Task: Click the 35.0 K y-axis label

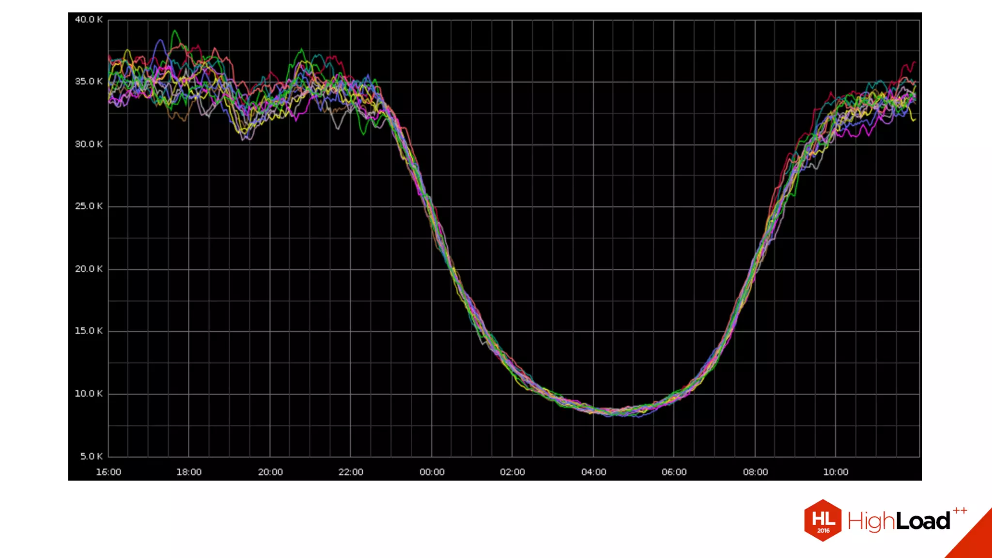Action: [89, 81]
